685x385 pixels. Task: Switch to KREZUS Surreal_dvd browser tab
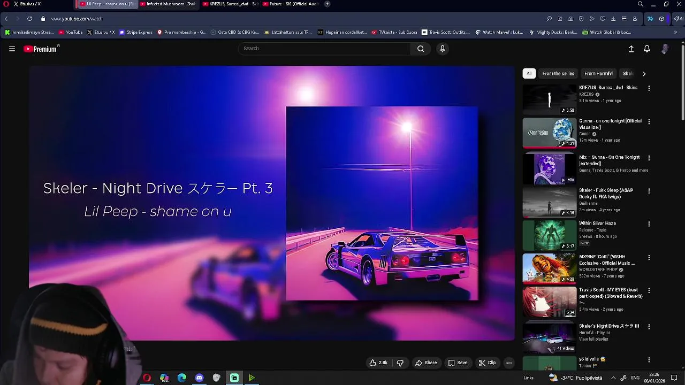click(230, 4)
